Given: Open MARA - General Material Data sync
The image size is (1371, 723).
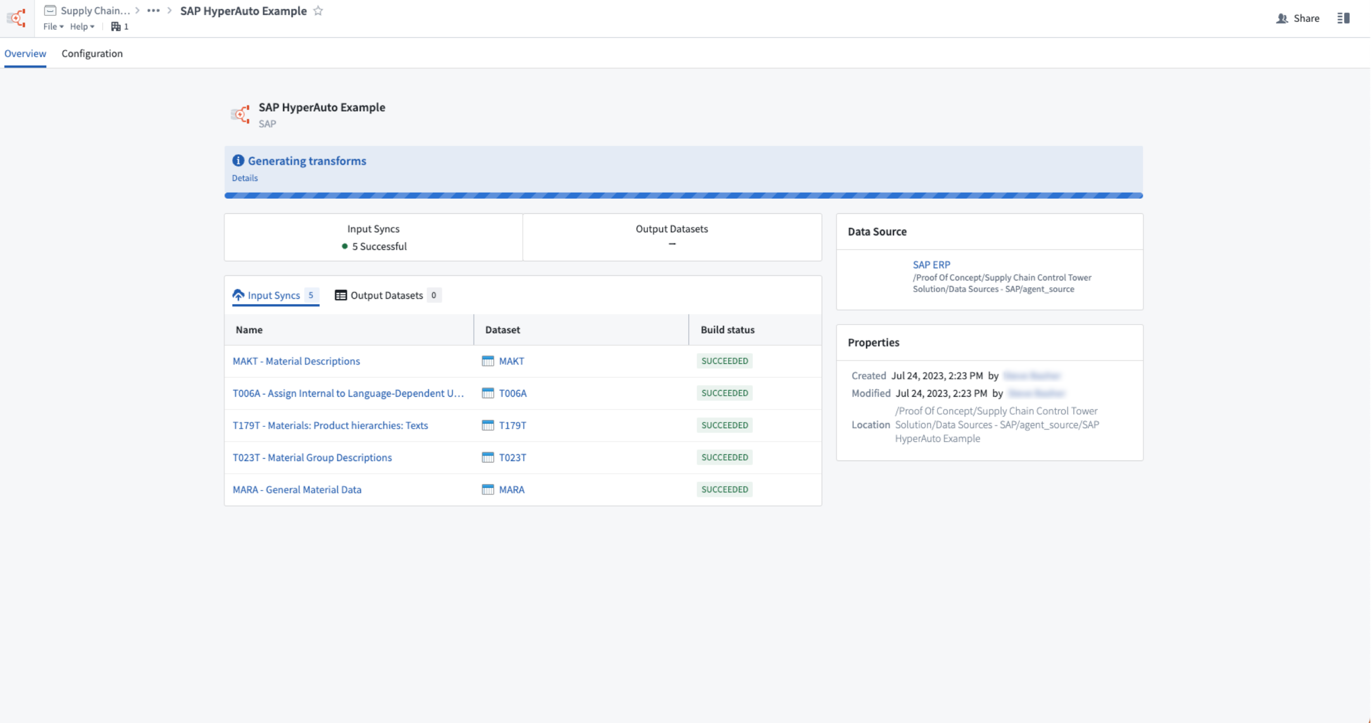Looking at the screenshot, I should click(x=297, y=490).
